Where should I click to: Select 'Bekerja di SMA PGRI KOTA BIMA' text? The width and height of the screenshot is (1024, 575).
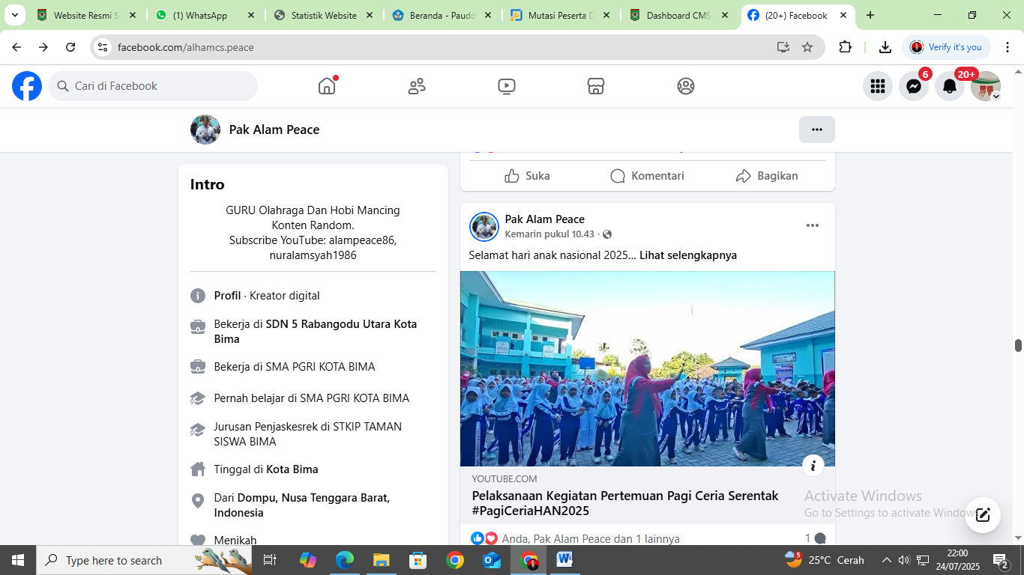[x=295, y=367]
